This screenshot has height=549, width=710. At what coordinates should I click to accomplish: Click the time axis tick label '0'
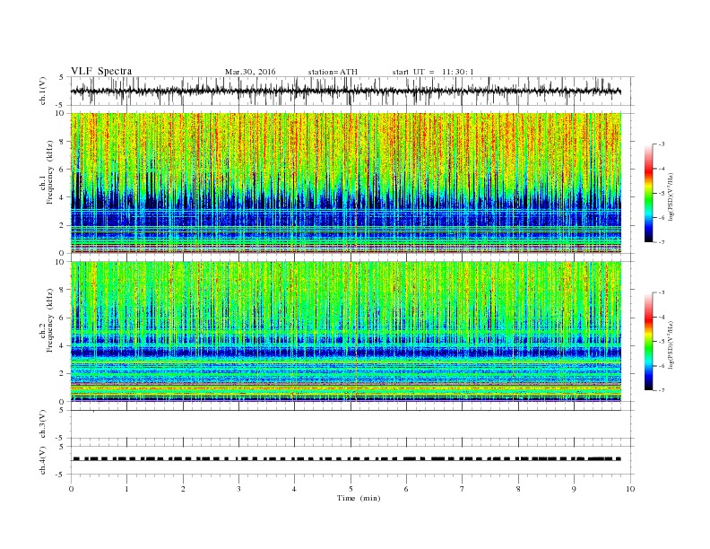[71, 489]
